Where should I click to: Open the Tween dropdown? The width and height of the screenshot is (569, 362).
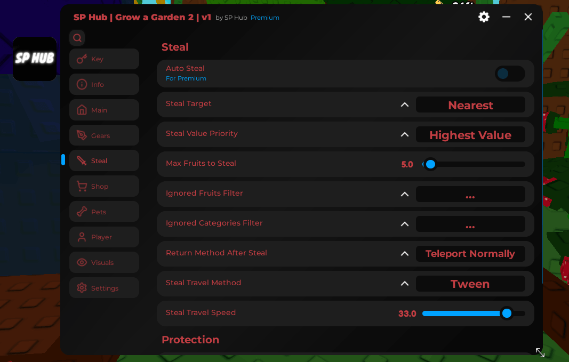(470, 284)
